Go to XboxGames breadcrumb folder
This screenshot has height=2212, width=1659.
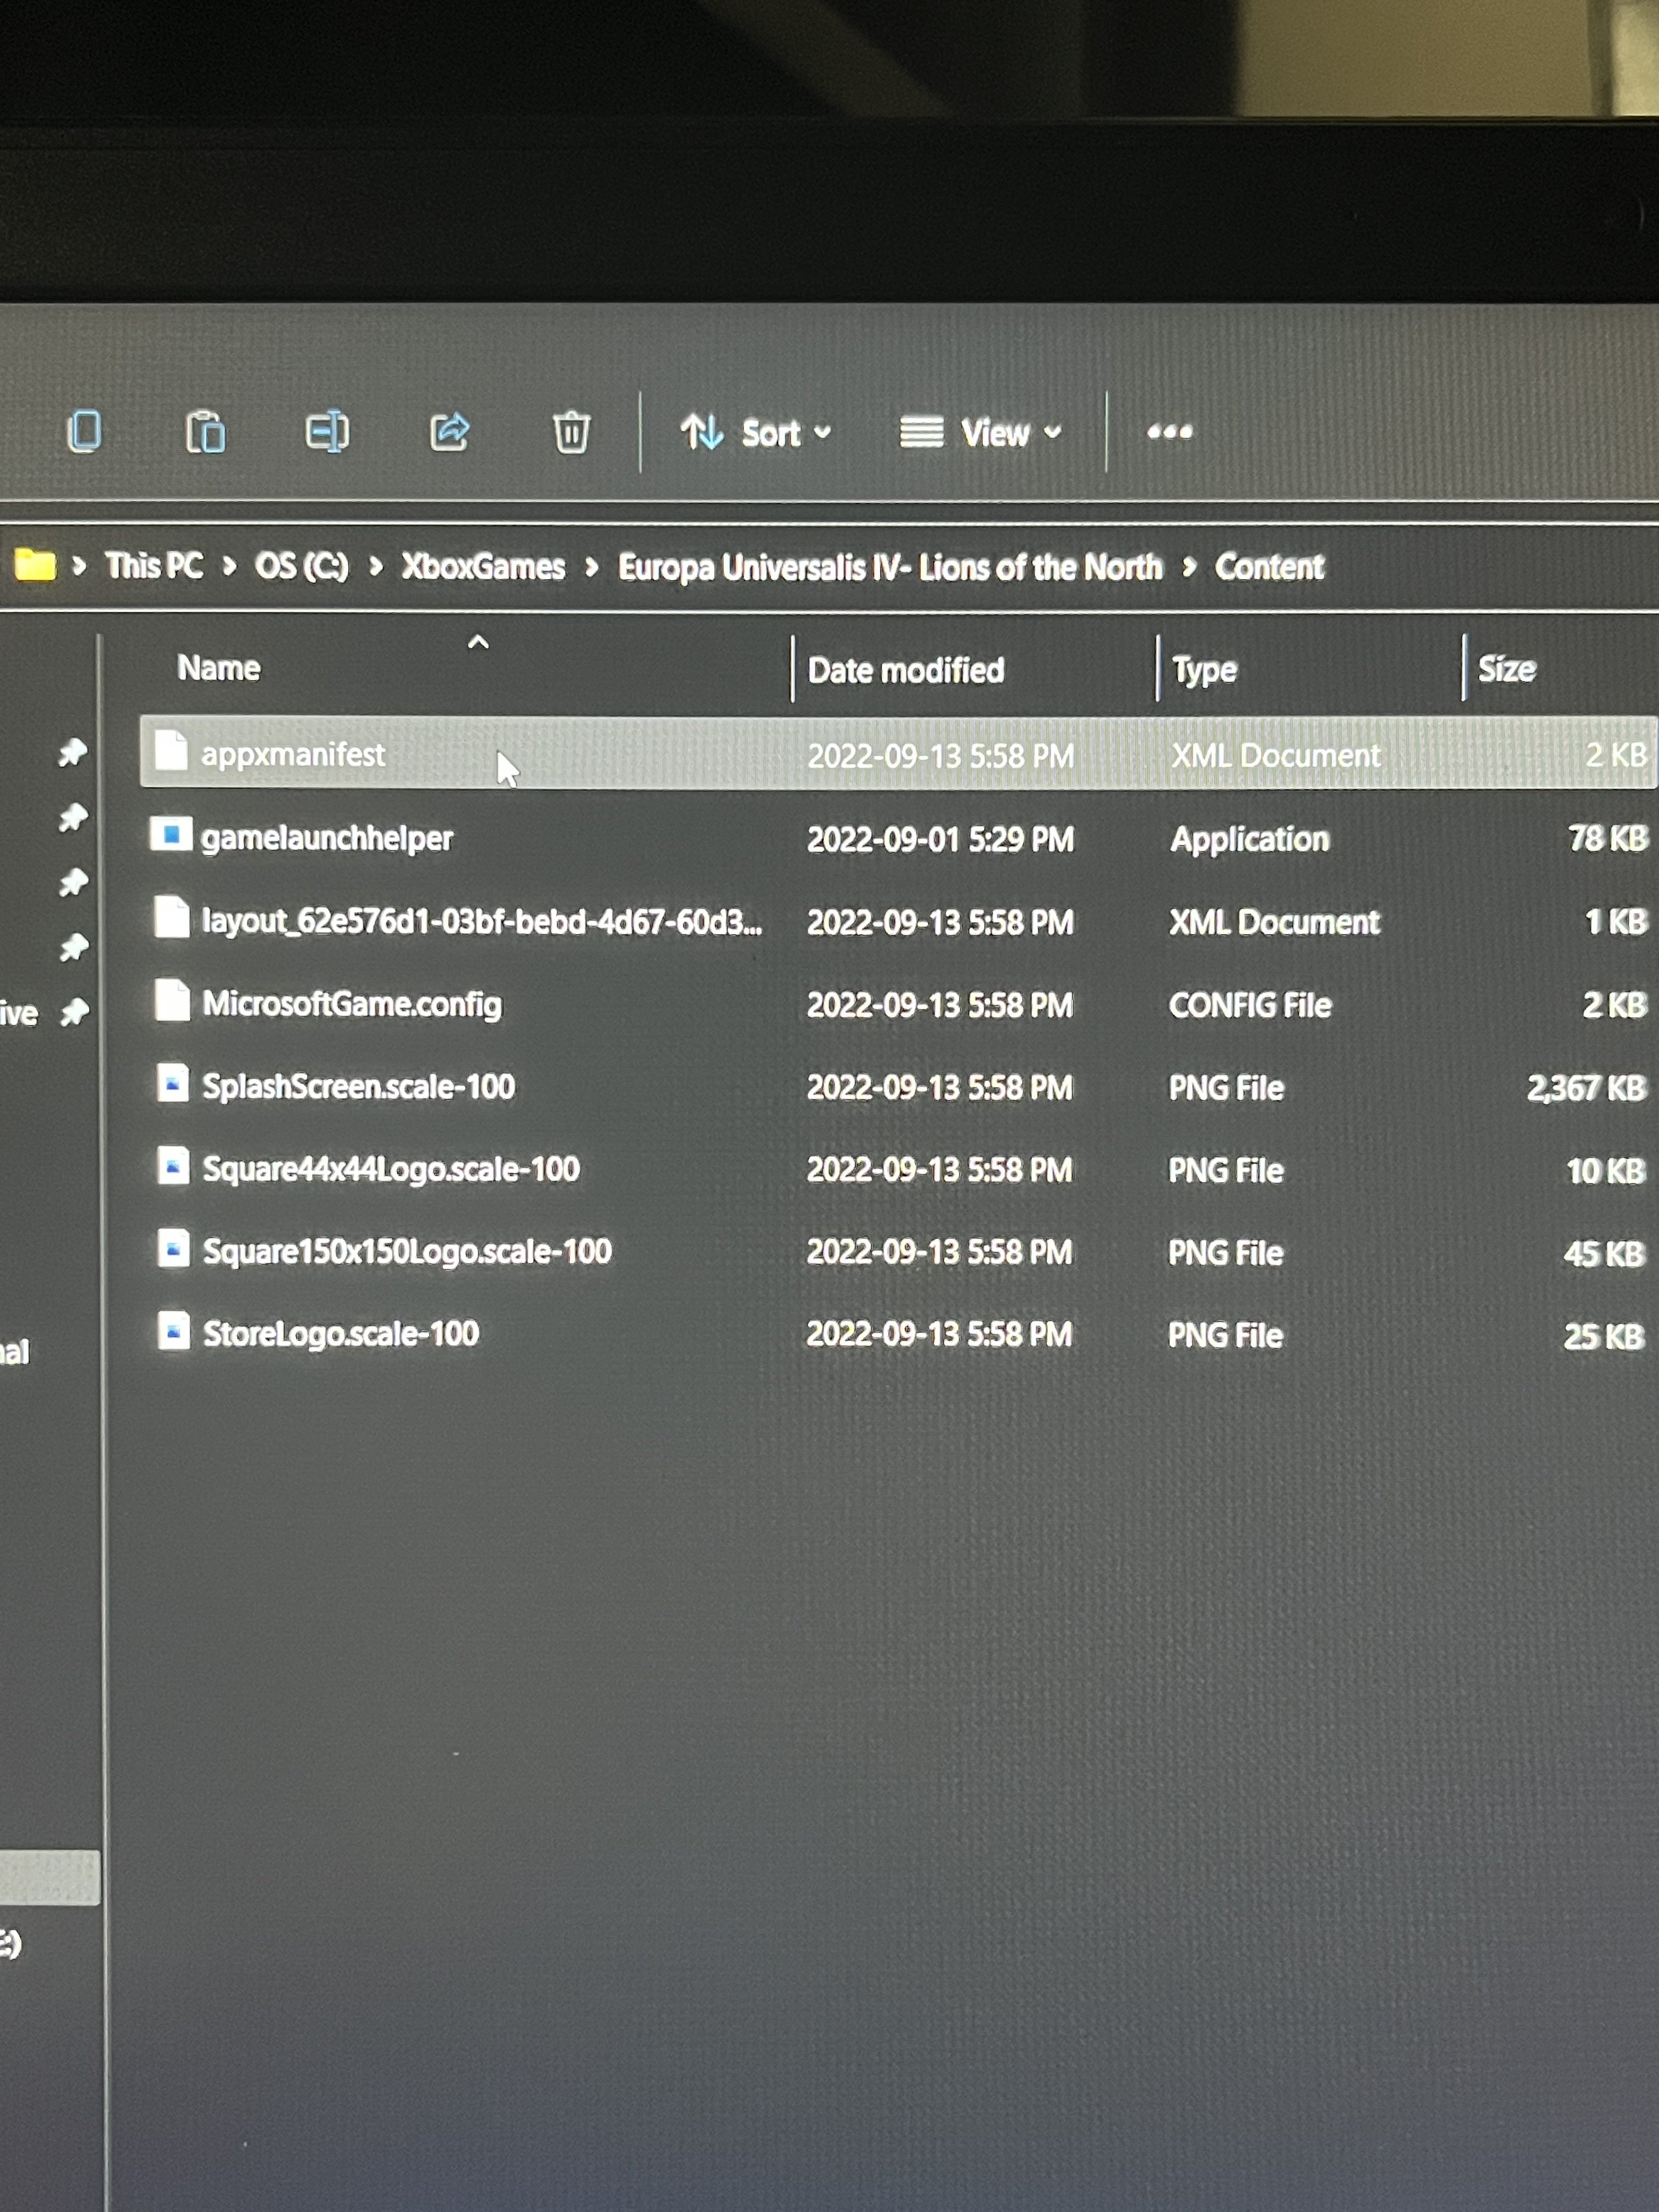coord(483,567)
